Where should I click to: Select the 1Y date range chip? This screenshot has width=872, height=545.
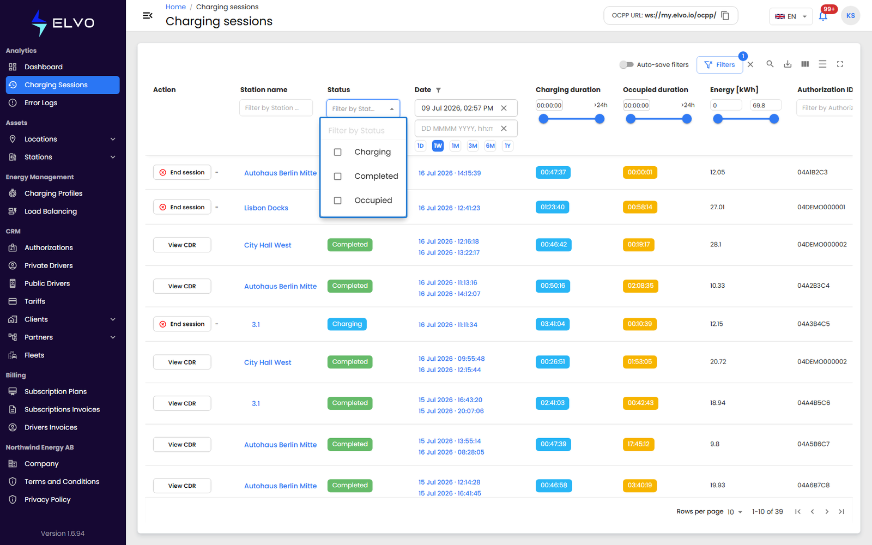click(x=507, y=146)
